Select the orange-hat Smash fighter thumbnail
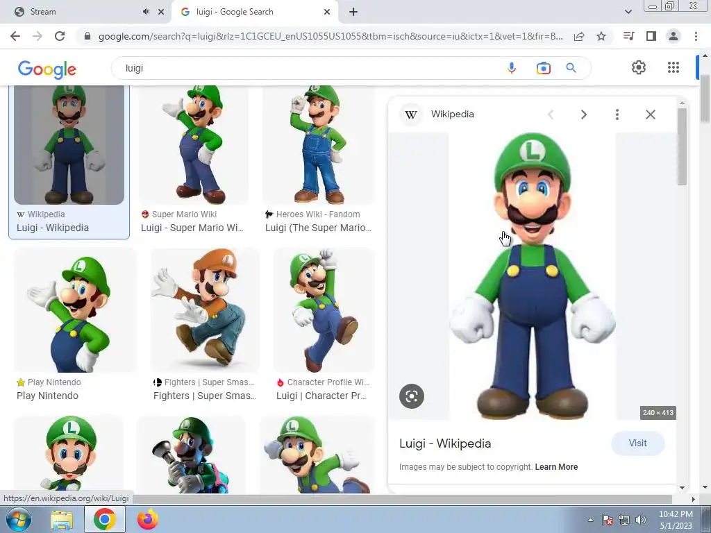Screen dimensions: 711x533 tap(205, 310)
